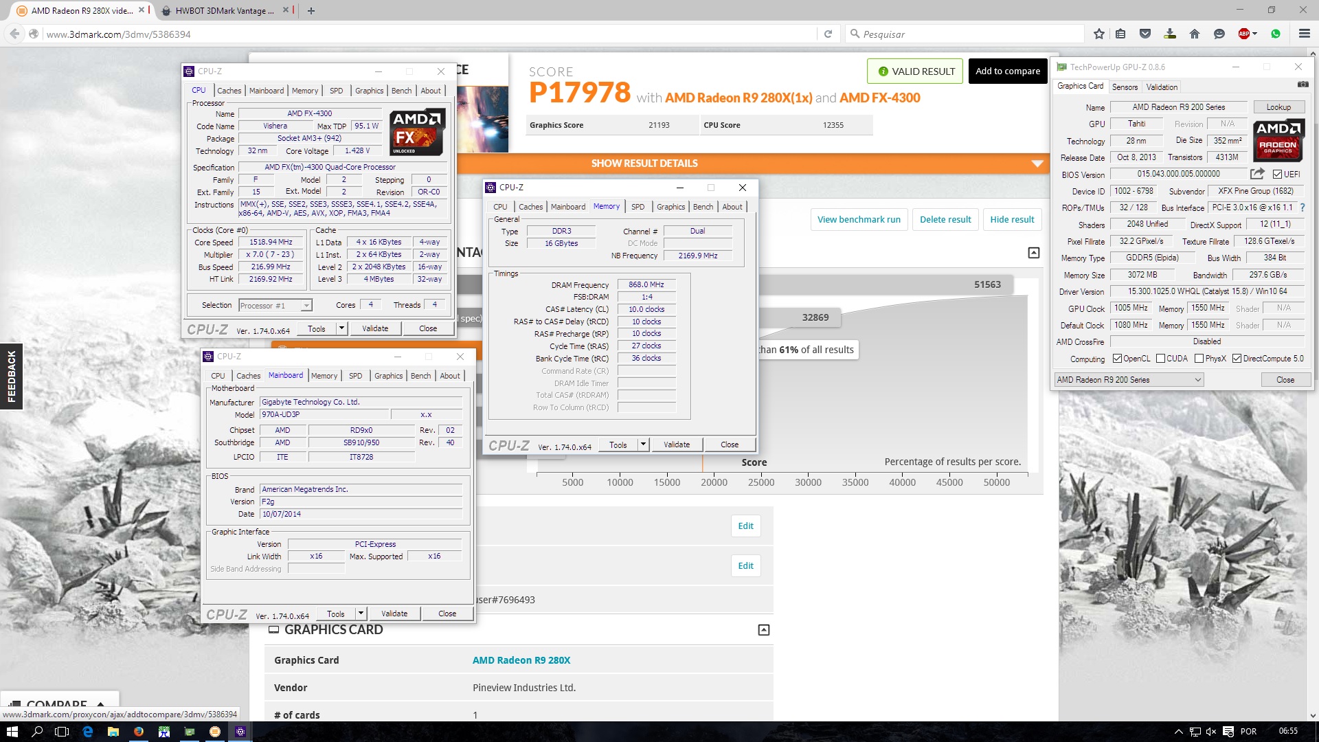The width and height of the screenshot is (1319, 742).
Task: Click the Pesquisar search field
Action: pyautogui.click(x=965, y=34)
